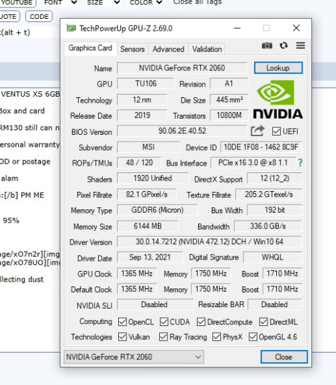Expand the NVIDIA GeForce RTX 2060 dropdown
The width and height of the screenshot is (336, 385).
(134, 357)
